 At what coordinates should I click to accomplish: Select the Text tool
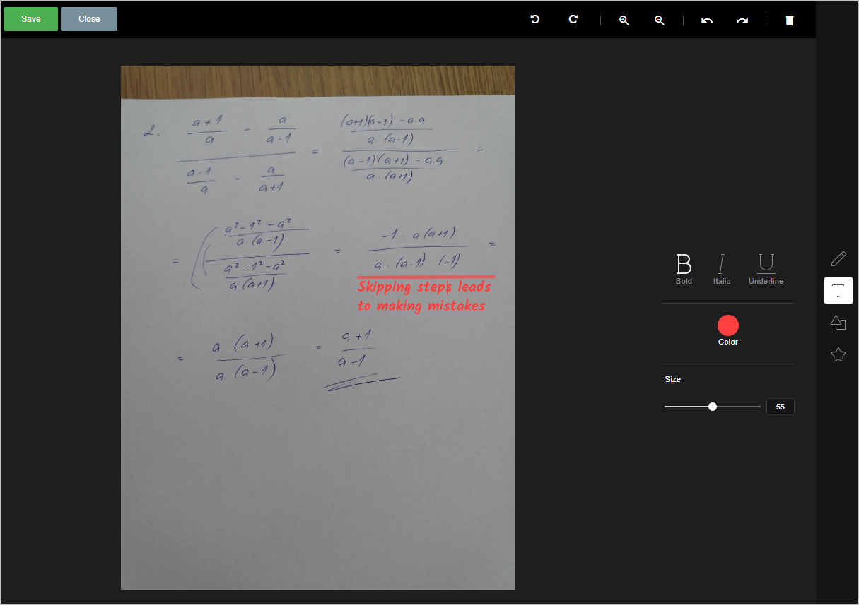coord(838,291)
